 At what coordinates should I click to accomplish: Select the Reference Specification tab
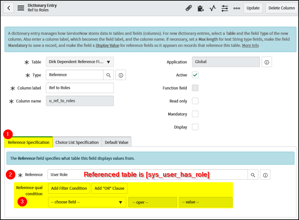click(x=29, y=142)
